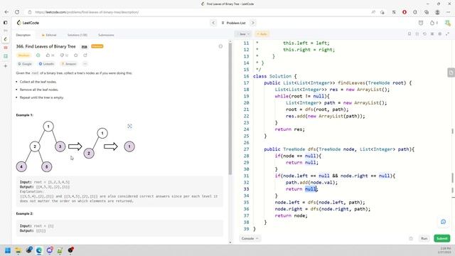Submit the solution
This screenshot has width=455, height=256.
(x=442, y=238)
